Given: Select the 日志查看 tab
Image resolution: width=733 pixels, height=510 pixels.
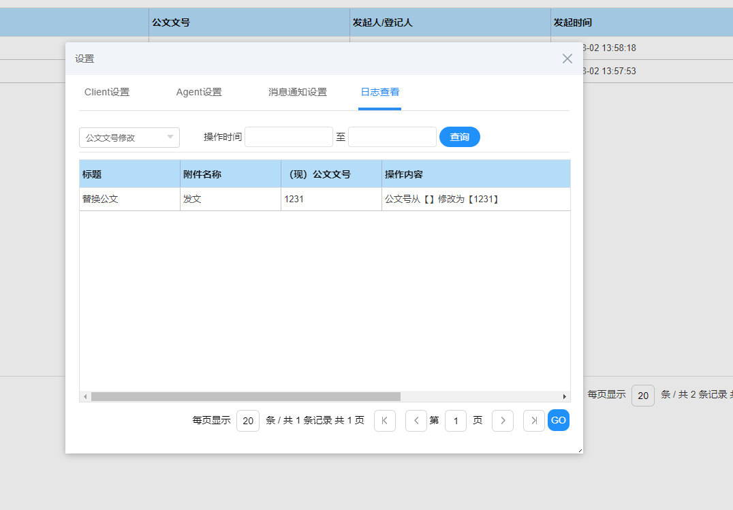Looking at the screenshot, I should click(x=380, y=93).
